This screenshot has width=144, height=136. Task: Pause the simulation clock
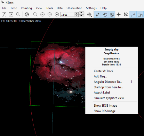[50, 14]
